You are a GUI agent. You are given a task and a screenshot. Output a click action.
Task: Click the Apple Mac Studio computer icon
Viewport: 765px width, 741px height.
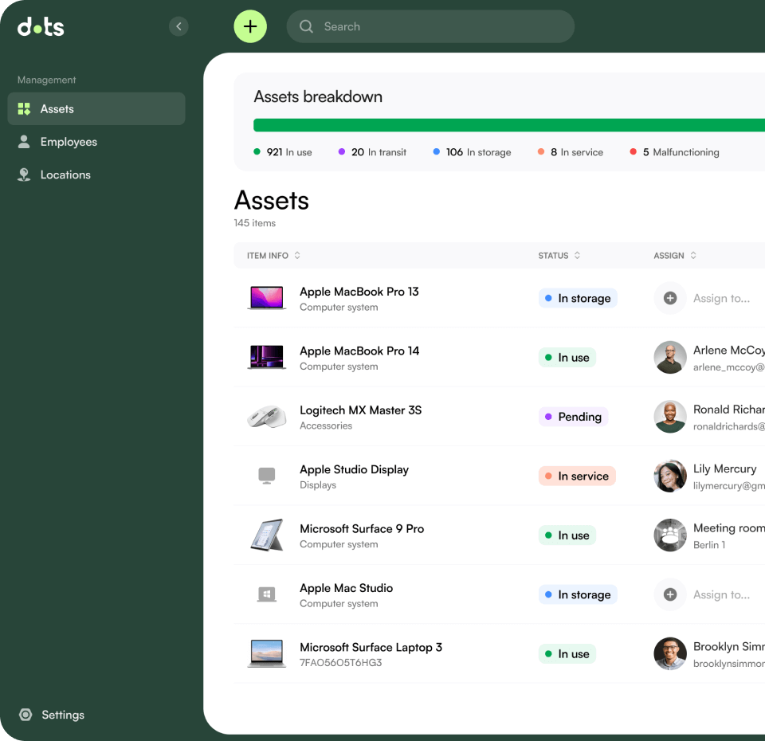point(267,594)
